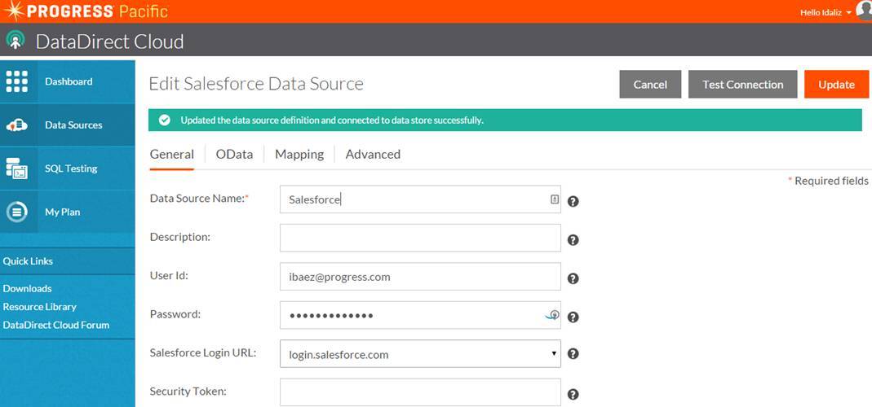Click help icon beside Description field

[573, 240]
